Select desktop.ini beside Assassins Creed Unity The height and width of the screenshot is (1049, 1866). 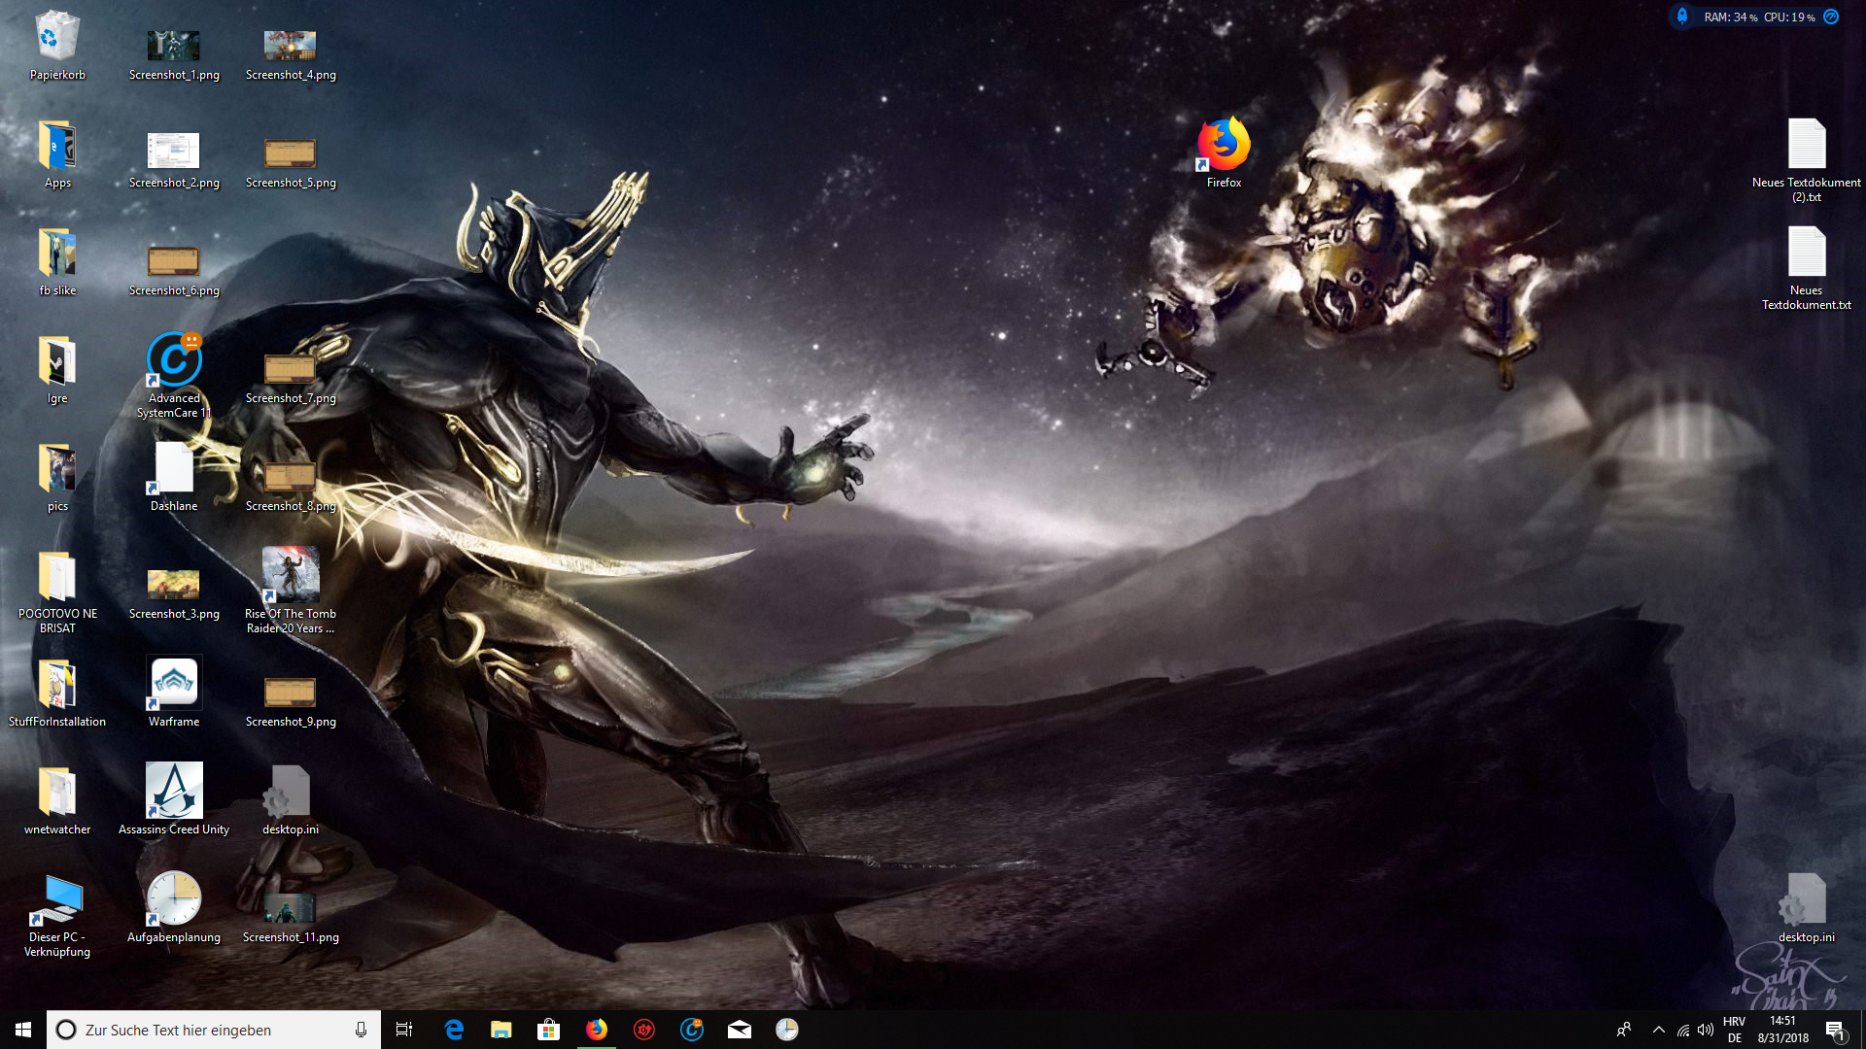(291, 800)
